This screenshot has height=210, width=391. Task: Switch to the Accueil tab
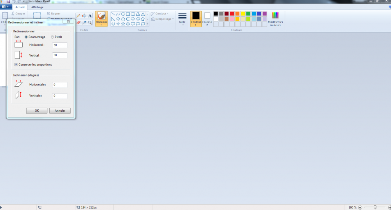pyautogui.click(x=20, y=7)
